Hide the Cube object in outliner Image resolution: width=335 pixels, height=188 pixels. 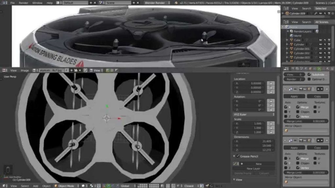coord(321,40)
